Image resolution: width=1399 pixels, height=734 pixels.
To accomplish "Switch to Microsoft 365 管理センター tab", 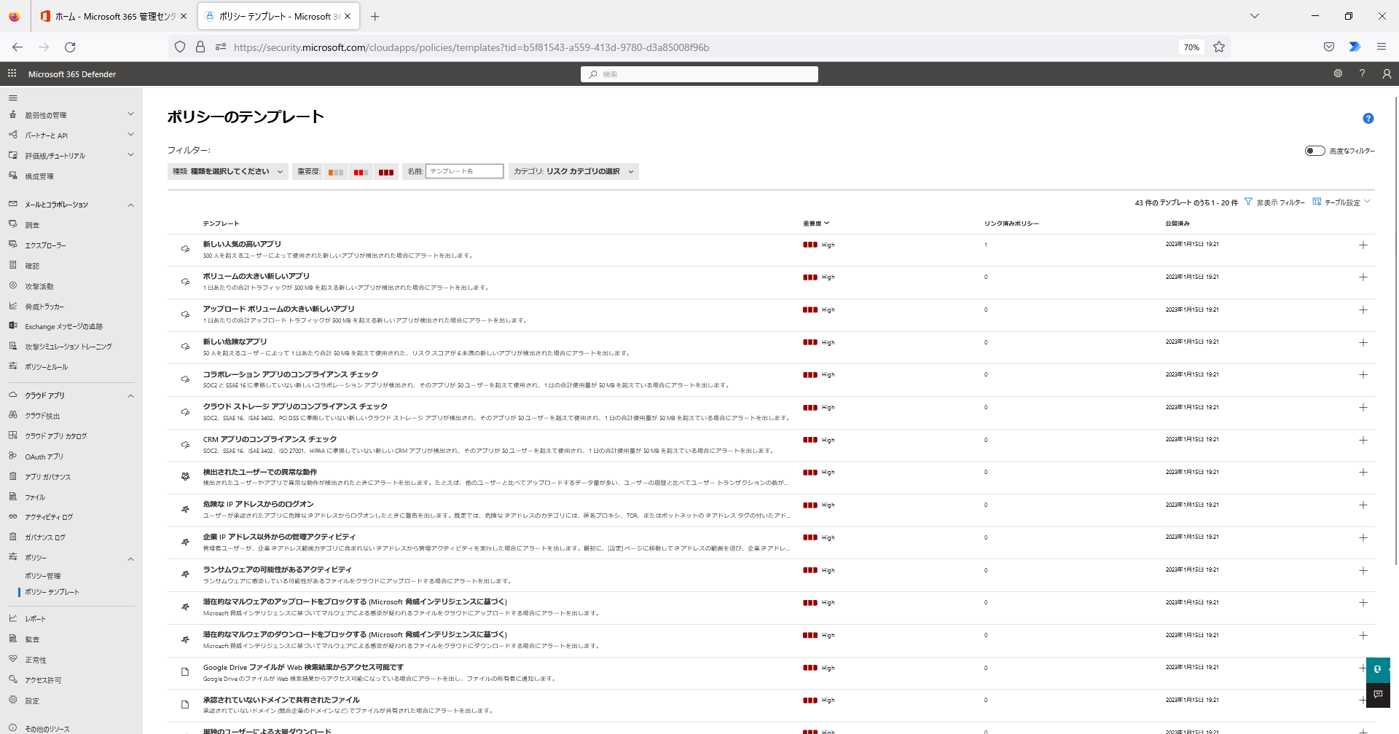I will point(113,16).
